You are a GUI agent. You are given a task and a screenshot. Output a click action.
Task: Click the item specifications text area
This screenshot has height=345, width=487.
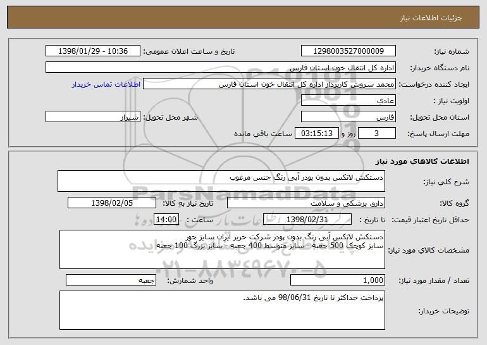tap(222, 249)
